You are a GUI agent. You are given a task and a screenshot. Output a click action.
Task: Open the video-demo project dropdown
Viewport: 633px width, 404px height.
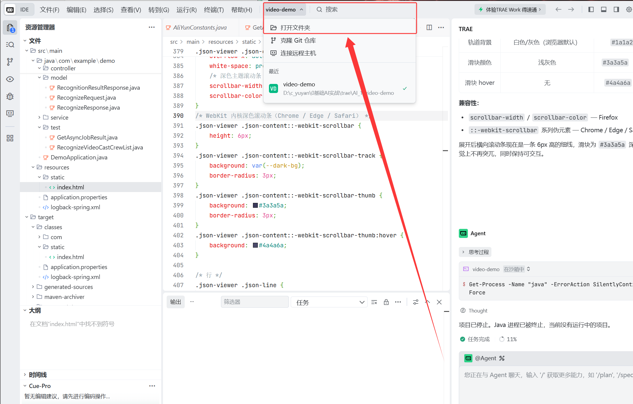point(285,10)
